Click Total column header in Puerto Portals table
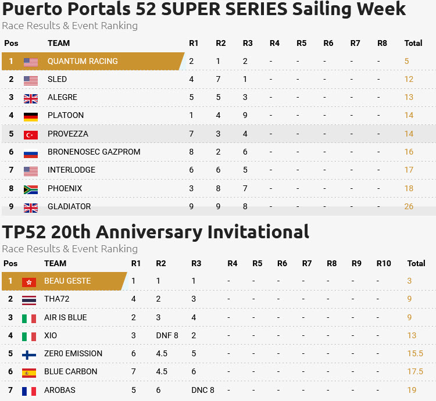This screenshot has width=436, height=401. pyautogui.click(x=413, y=43)
